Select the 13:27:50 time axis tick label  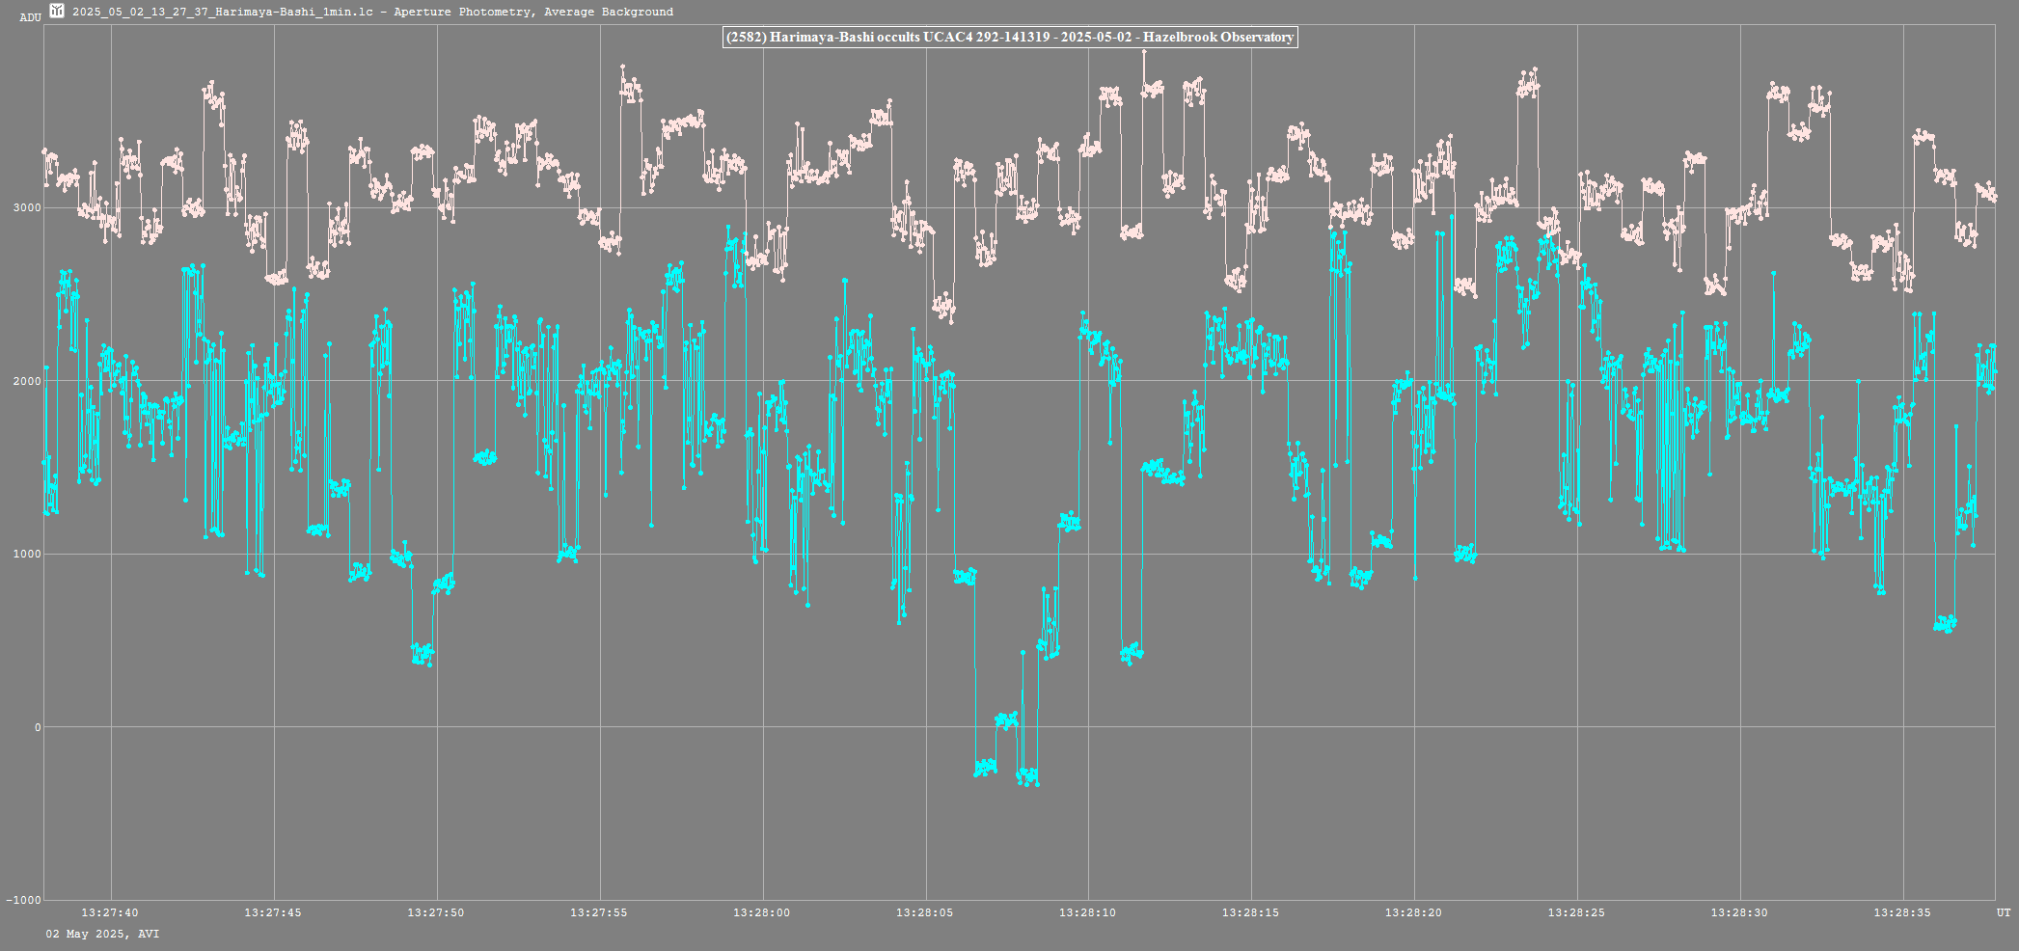tap(436, 912)
